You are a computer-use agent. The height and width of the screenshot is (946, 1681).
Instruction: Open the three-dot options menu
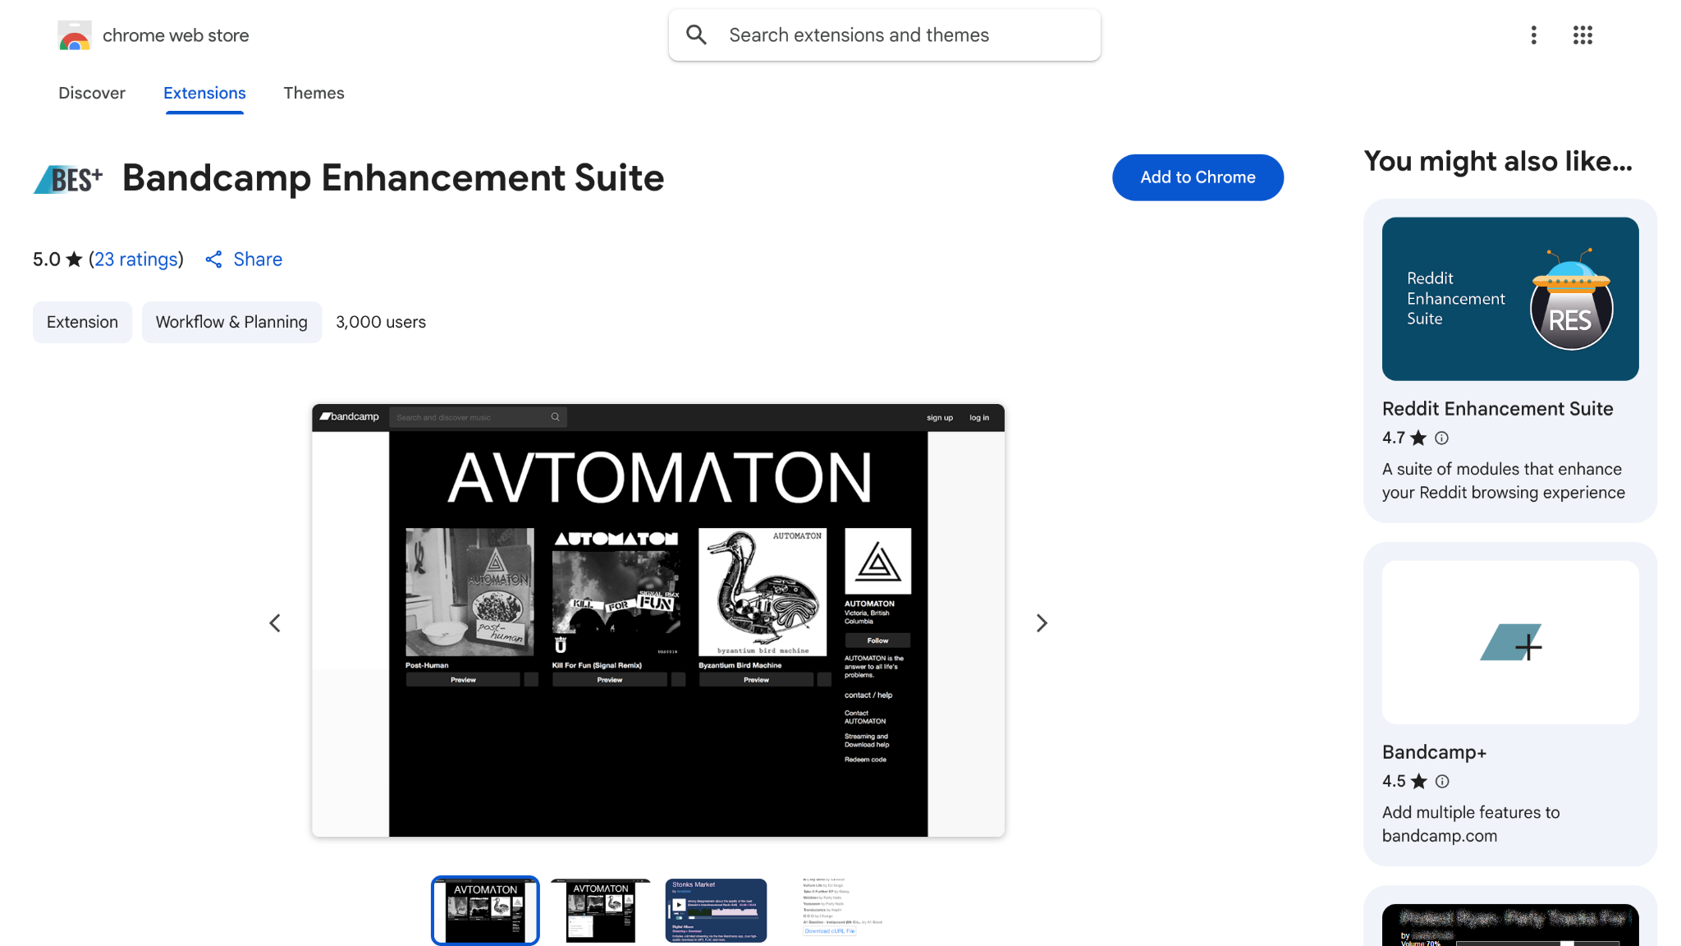(x=1533, y=34)
